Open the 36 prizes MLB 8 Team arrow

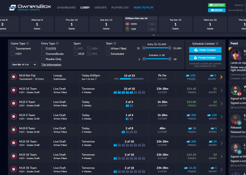(221, 130)
